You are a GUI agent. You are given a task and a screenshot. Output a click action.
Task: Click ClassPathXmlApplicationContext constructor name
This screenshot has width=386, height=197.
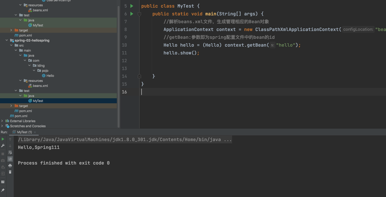point(297,29)
